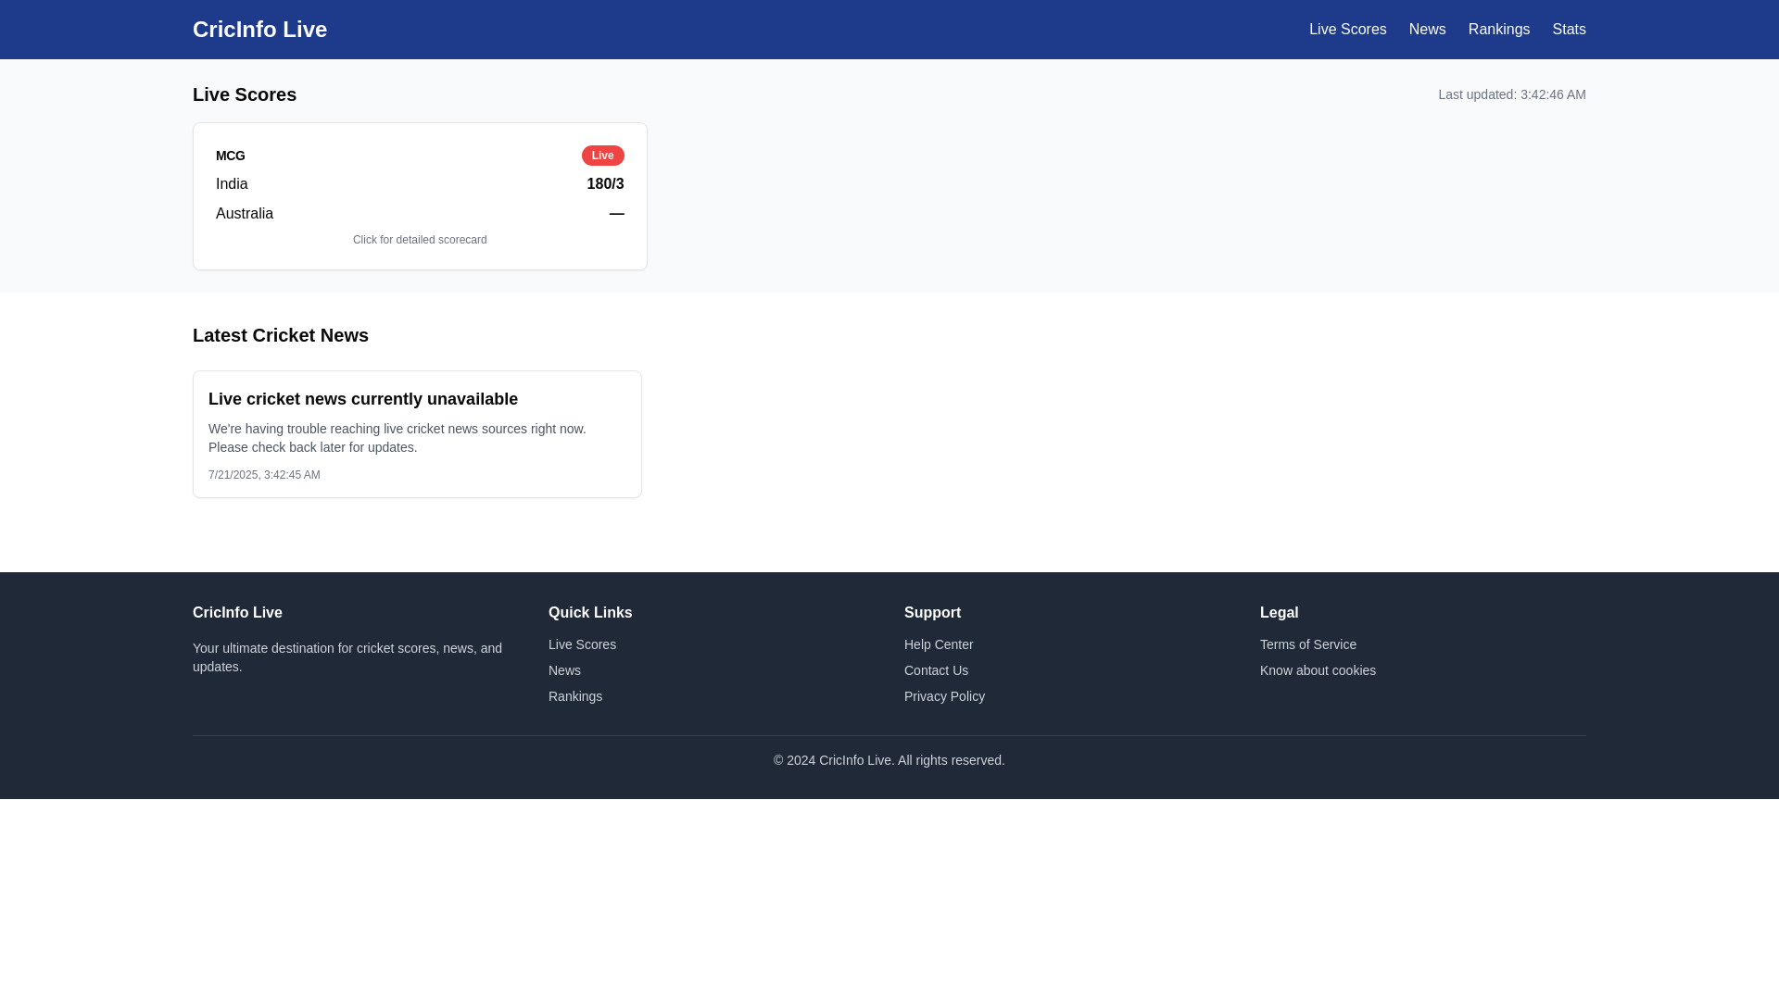Open the CricInfo Live home logo
The image size is (1779, 1000).
pyautogui.click(x=259, y=30)
